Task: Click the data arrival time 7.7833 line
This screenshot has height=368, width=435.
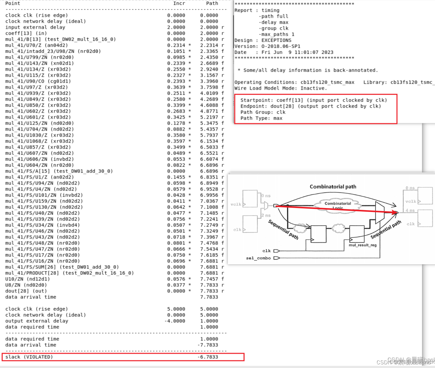Action: pos(30,297)
